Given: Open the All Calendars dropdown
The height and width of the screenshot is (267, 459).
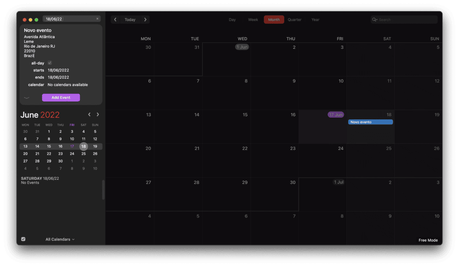Looking at the screenshot, I should (60, 239).
